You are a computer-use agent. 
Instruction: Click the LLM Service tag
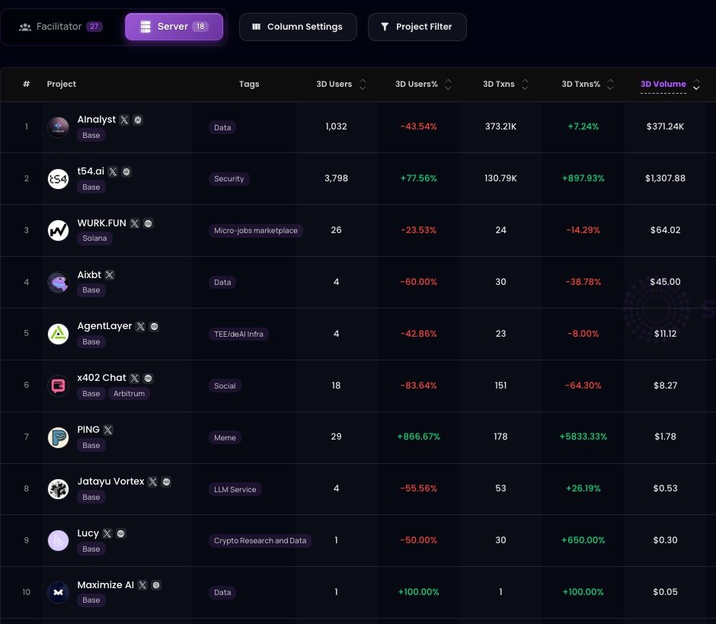point(235,489)
